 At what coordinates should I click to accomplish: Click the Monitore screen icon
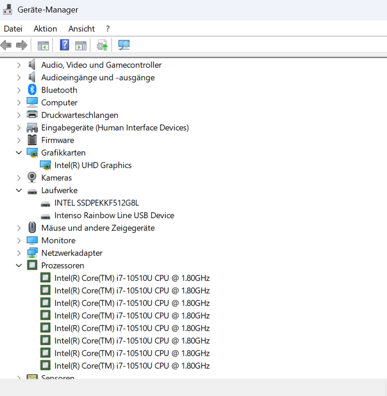click(32, 240)
